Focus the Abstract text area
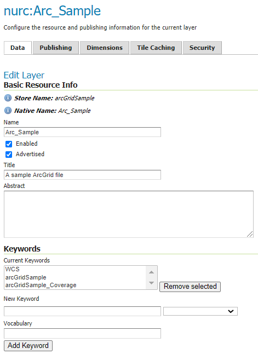Screen dimensions: 258x354 click(129, 214)
